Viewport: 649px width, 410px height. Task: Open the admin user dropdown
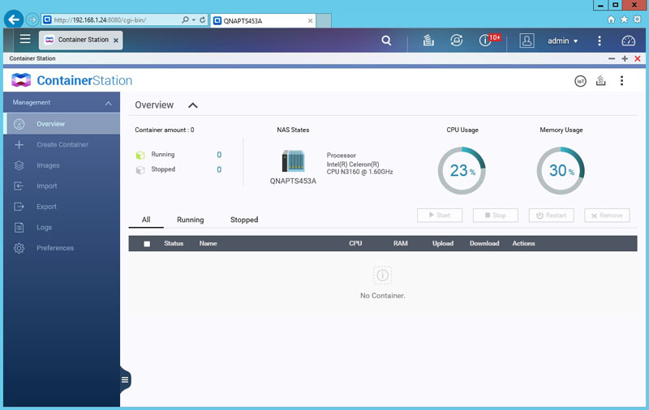pos(563,41)
